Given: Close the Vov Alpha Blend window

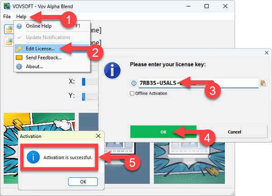Looking at the screenshot, I should (x=225, y=6).
